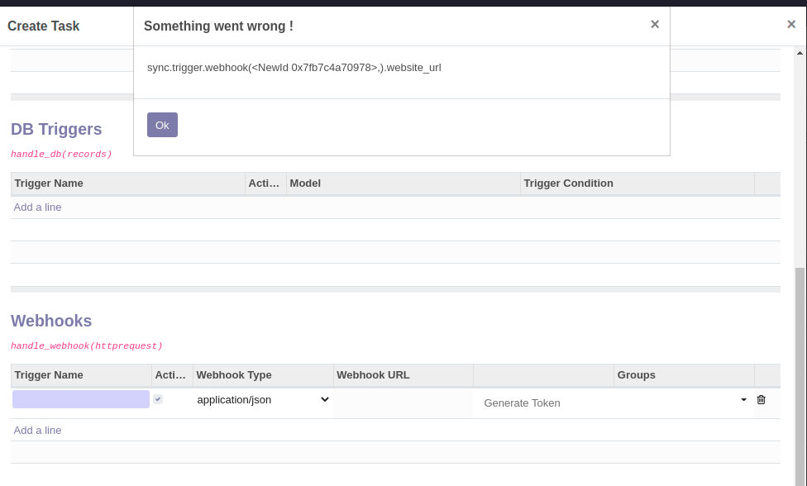The width and height of the screenshot is (807, 486).
Task: Add a line under DB Triggers
Action: tap(37, 207)
